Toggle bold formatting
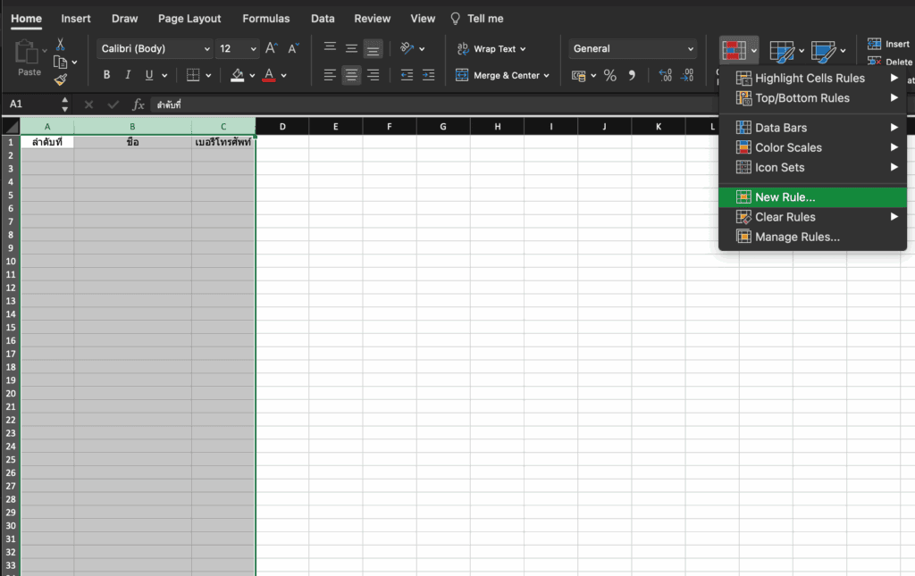The height and width of the screenshot is (576, 915). pos(106,75)
